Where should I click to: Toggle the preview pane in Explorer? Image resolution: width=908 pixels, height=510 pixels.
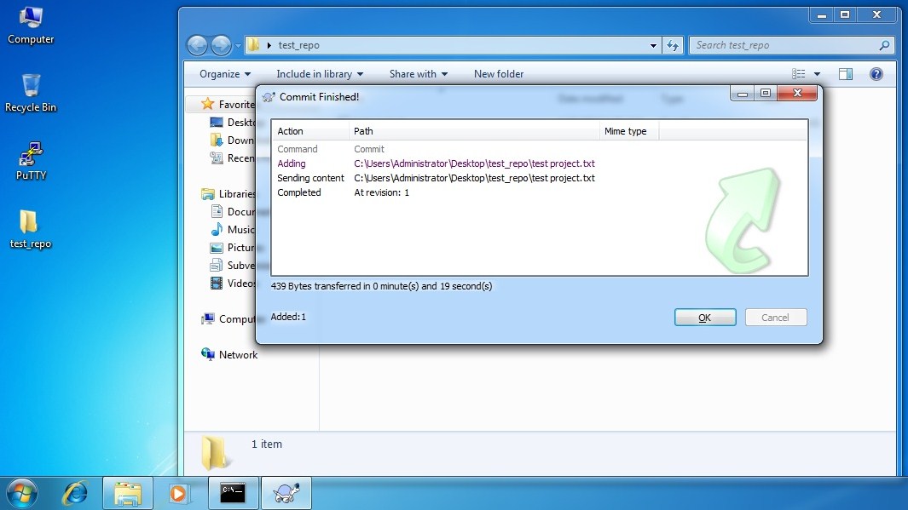845,74
